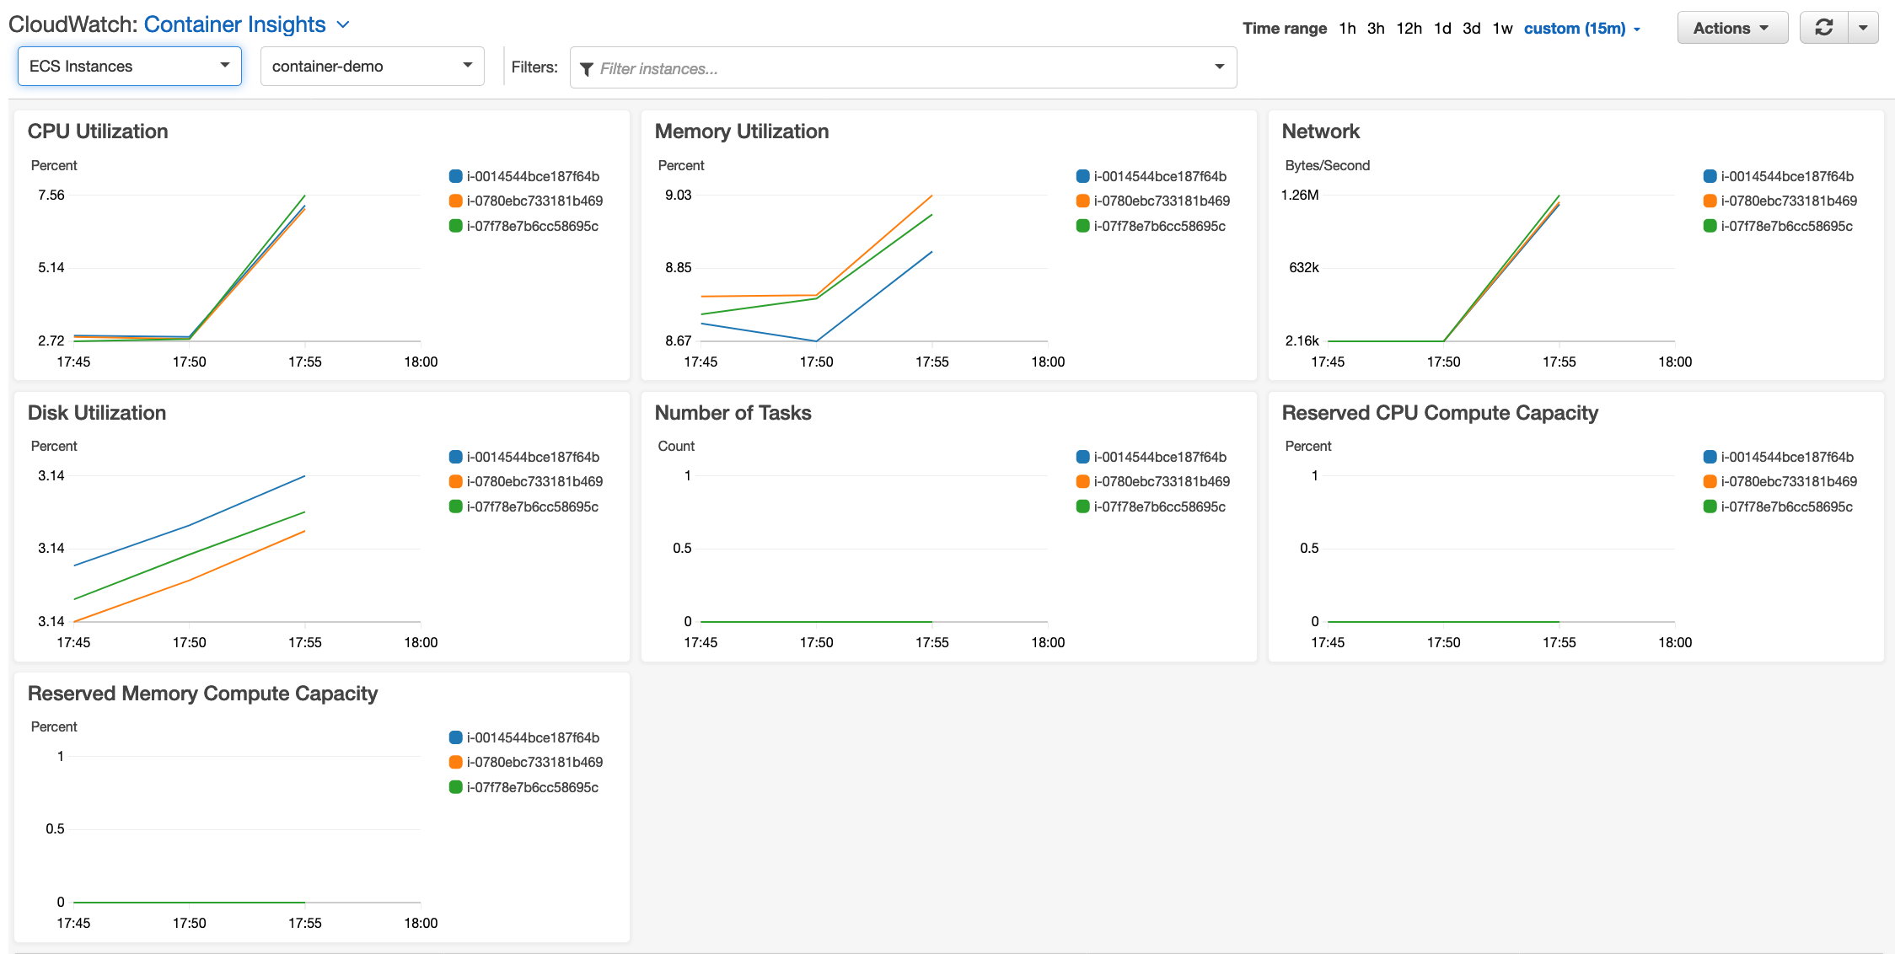1895x954 pixels.
Task: Focus the Filter instances input field
Action: pyautogui.click(x=904, y=67)
